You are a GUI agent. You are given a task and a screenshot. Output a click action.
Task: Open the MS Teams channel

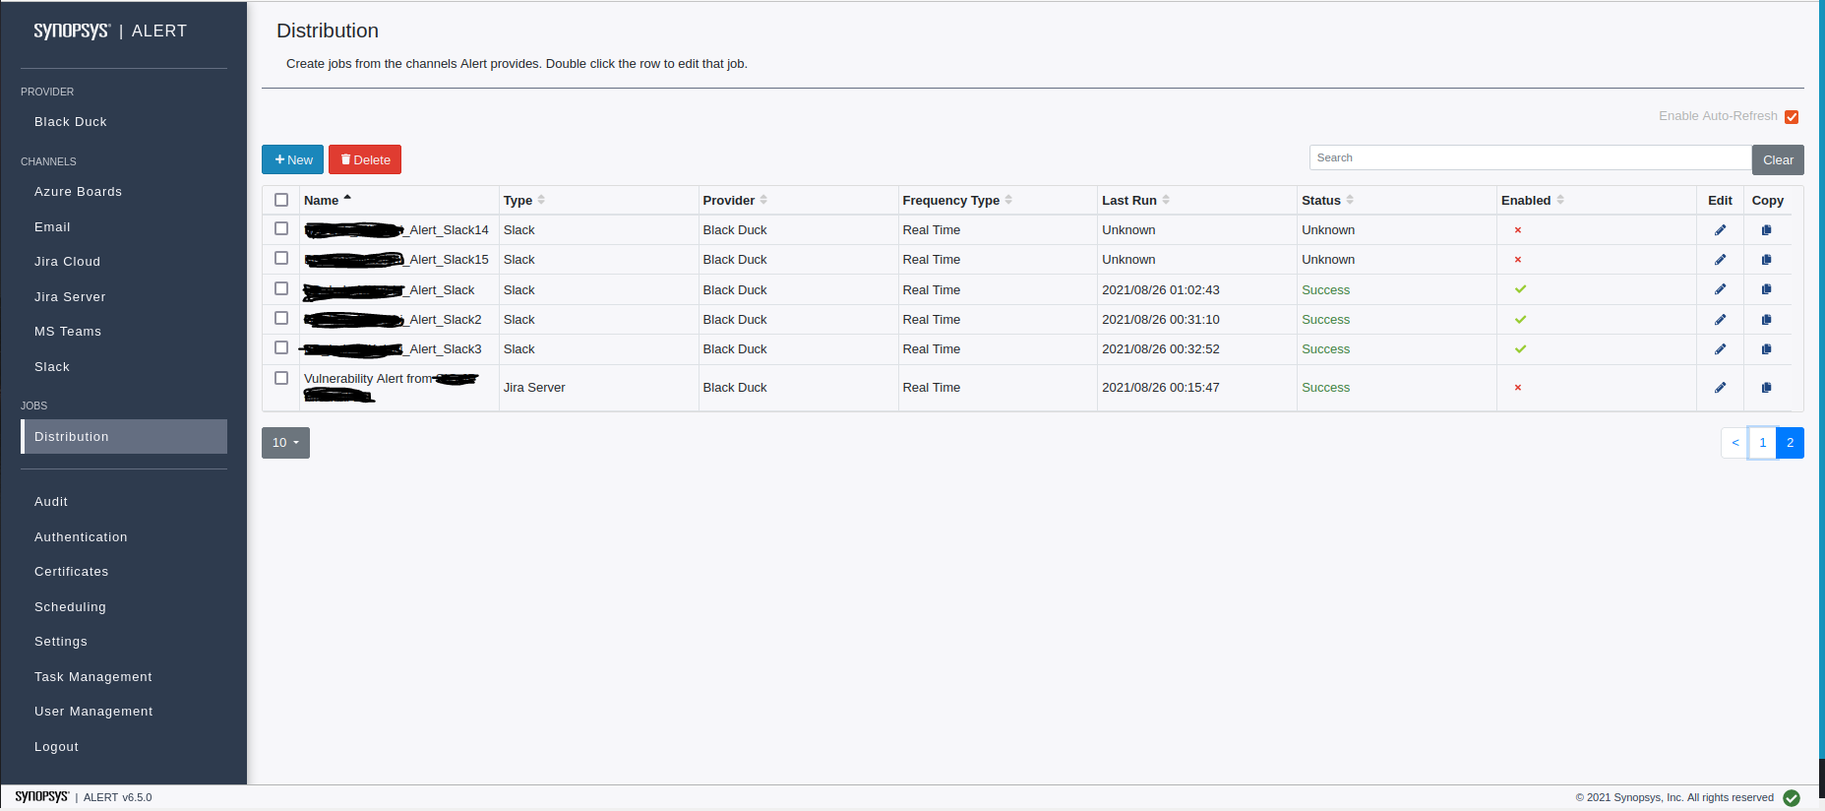[x=68, y=332]
